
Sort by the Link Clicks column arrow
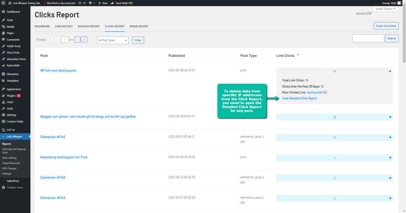click(298, 55)
